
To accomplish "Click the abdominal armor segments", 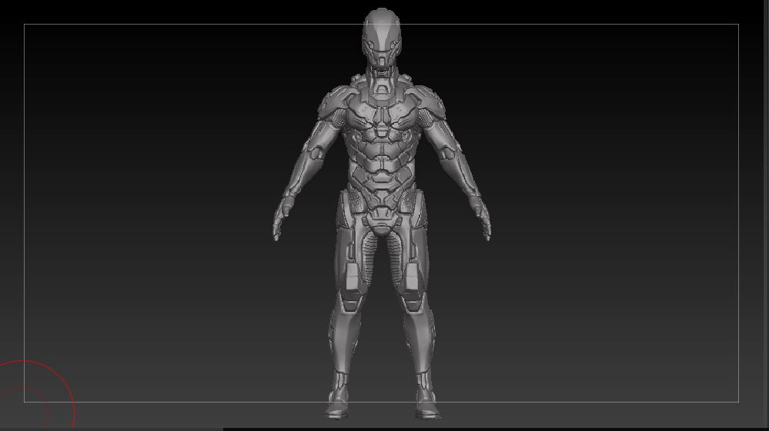I will pyautogui.click(x=382, y=161).
